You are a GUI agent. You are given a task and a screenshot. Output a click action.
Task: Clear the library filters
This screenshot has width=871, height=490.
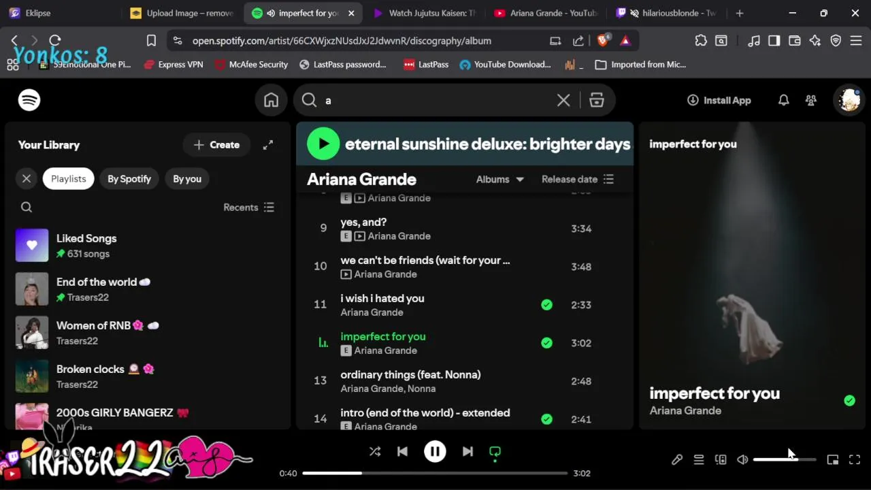click(27, 178)
